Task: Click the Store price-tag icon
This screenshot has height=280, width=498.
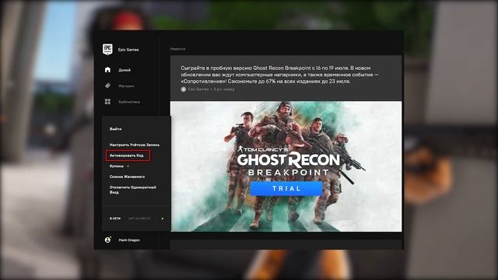Action: (x=107, y=86)
